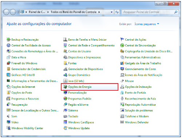Click the Programas Padrão icon
Screen dimensions: 182x139
pos(65,99)
